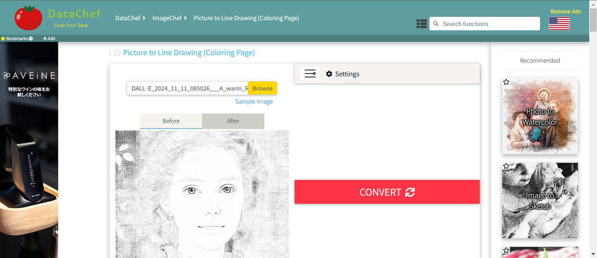Switch to the Before tab
Screen dimensions: 597x258
[x=171, y=121]
